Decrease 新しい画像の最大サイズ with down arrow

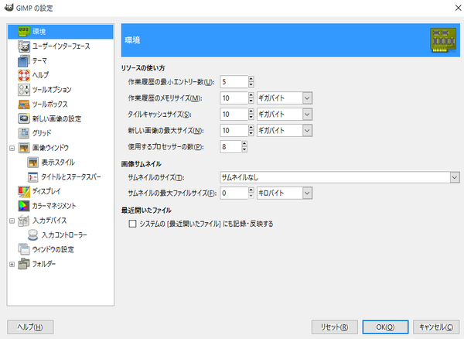[x=251, y=134]
